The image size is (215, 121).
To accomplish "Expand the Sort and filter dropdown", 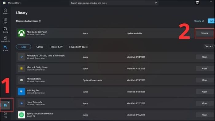I will coord(209,46).
